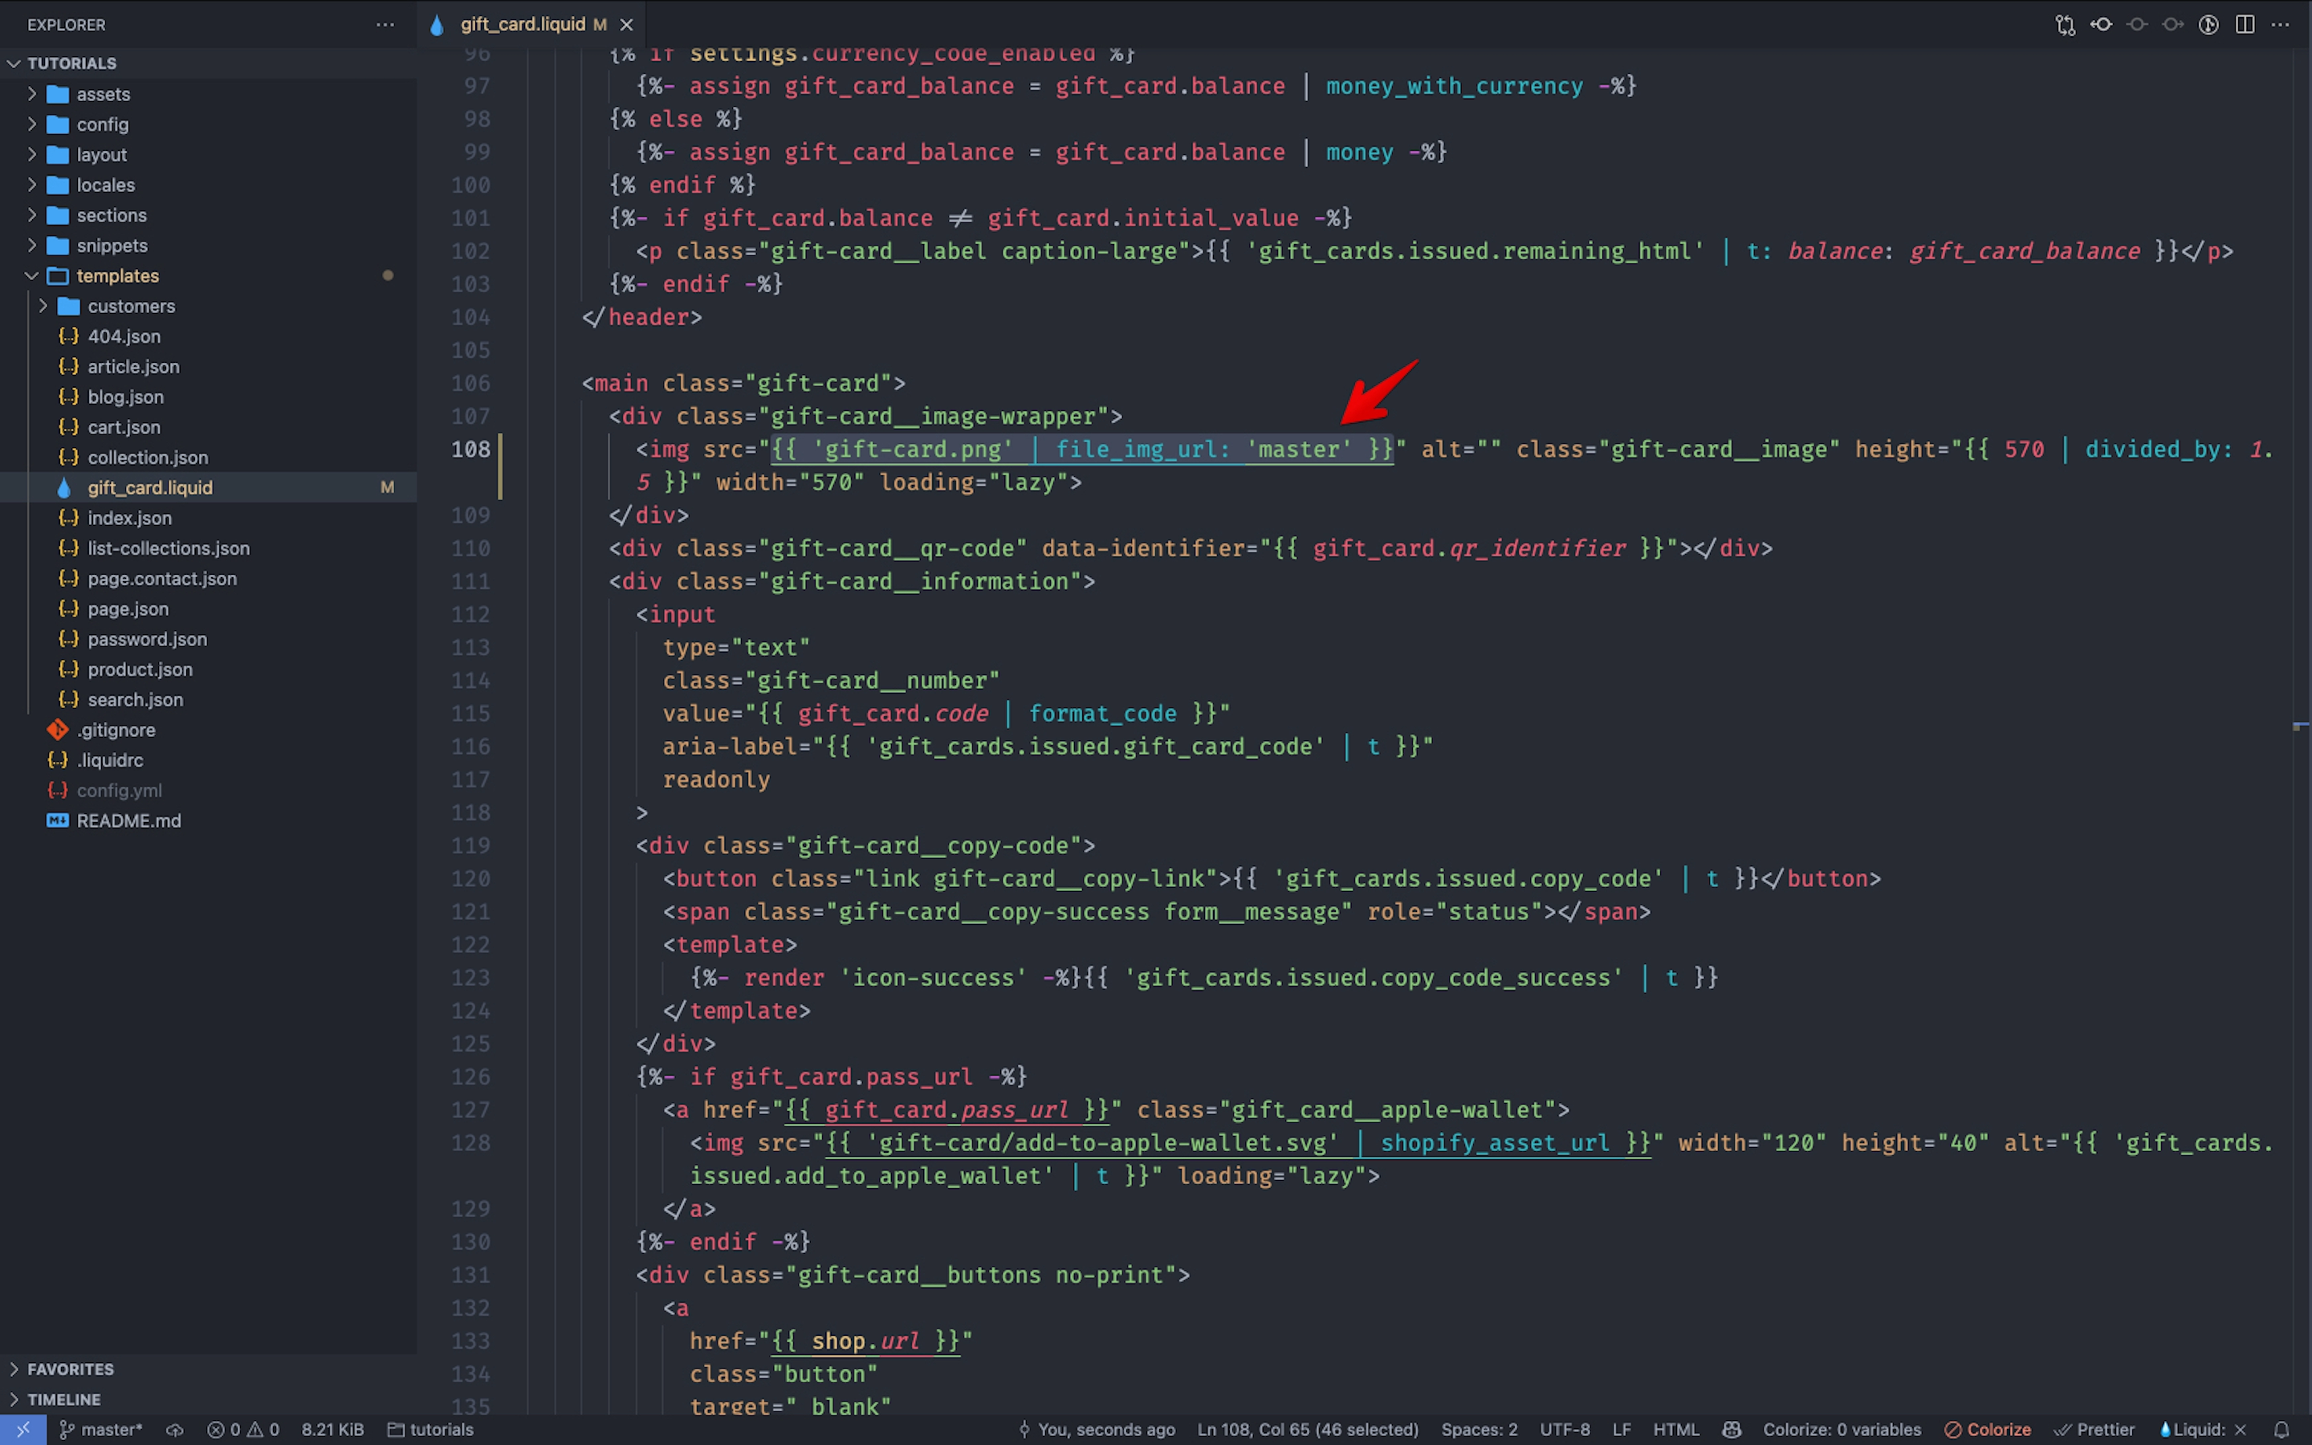This screenshot has width=2312, height=1445.
Task: Open the .liquidrc file
Action: (208, 759)
